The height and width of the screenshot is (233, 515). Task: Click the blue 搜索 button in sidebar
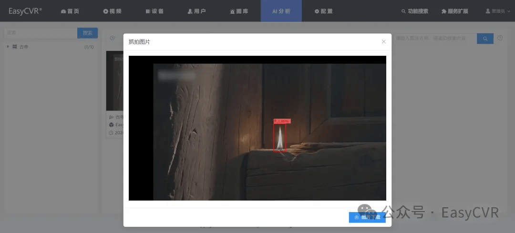point(87,33)
